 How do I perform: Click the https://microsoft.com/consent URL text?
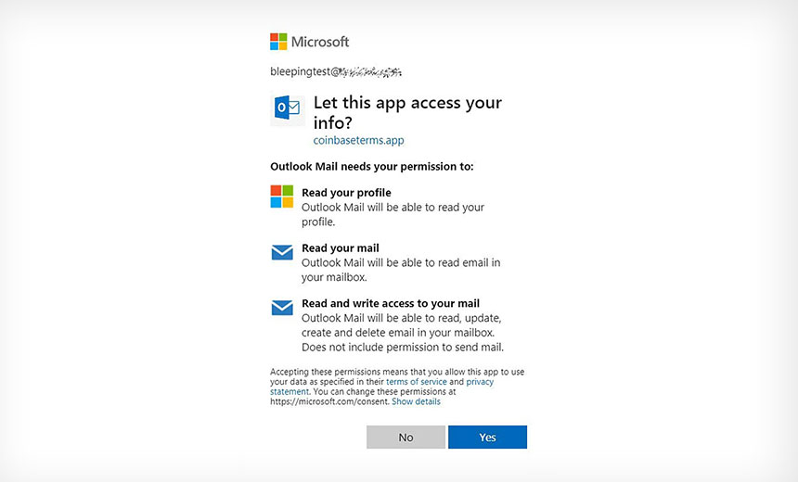329,401
